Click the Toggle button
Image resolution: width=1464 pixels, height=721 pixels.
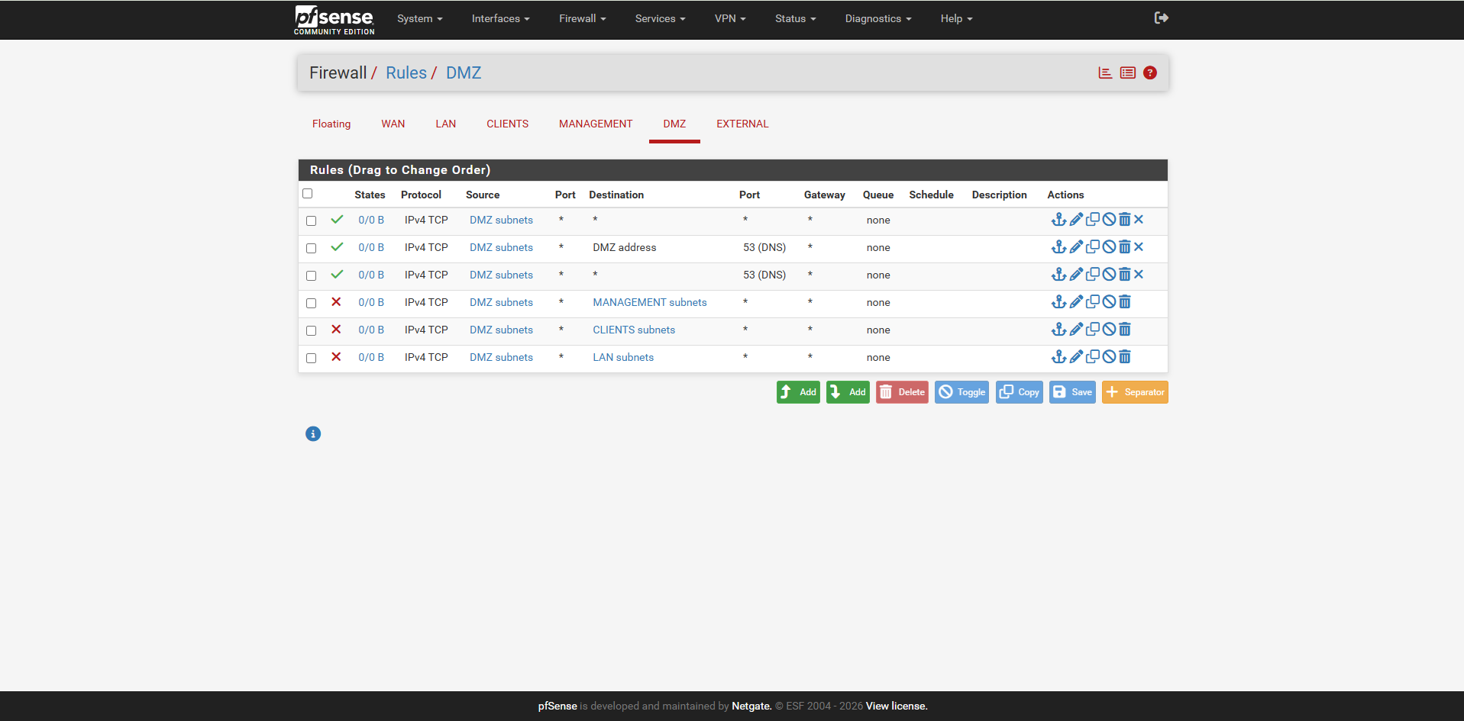(x=962, y=392)
